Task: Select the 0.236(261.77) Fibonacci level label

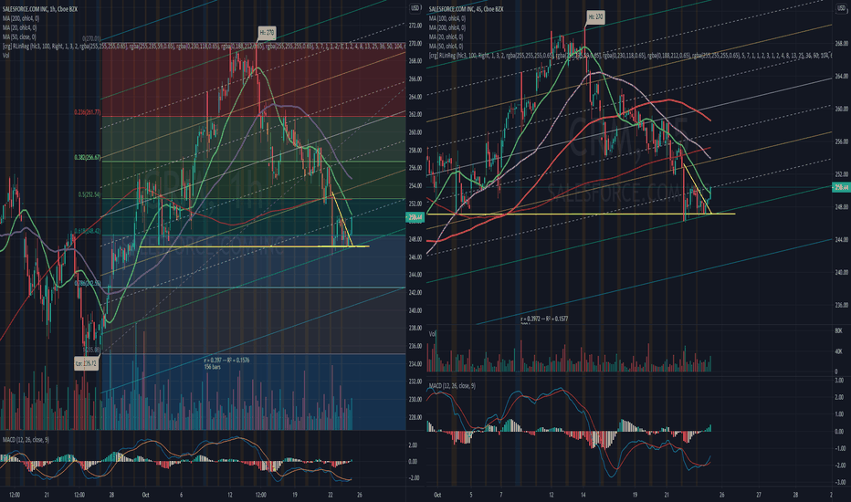Action: pos(87,112)
